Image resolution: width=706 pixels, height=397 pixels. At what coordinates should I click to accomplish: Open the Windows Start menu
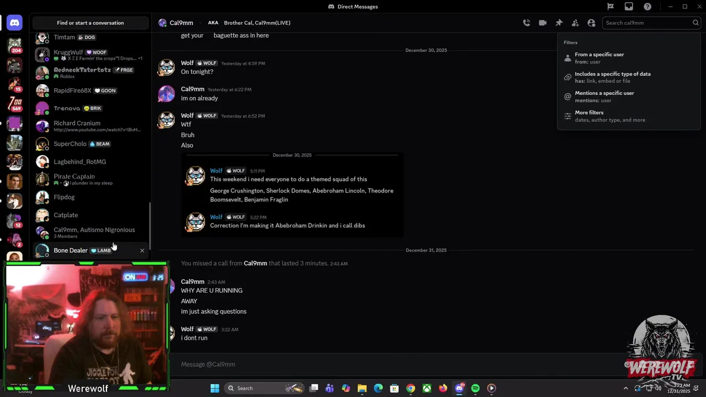[x=215, y=388]
